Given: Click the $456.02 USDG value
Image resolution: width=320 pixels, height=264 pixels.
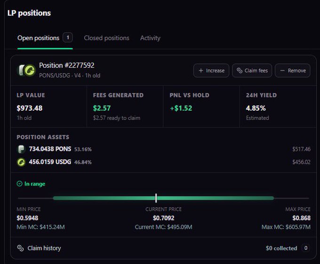Looking at the screenshot, I should (x=302, y=162).
